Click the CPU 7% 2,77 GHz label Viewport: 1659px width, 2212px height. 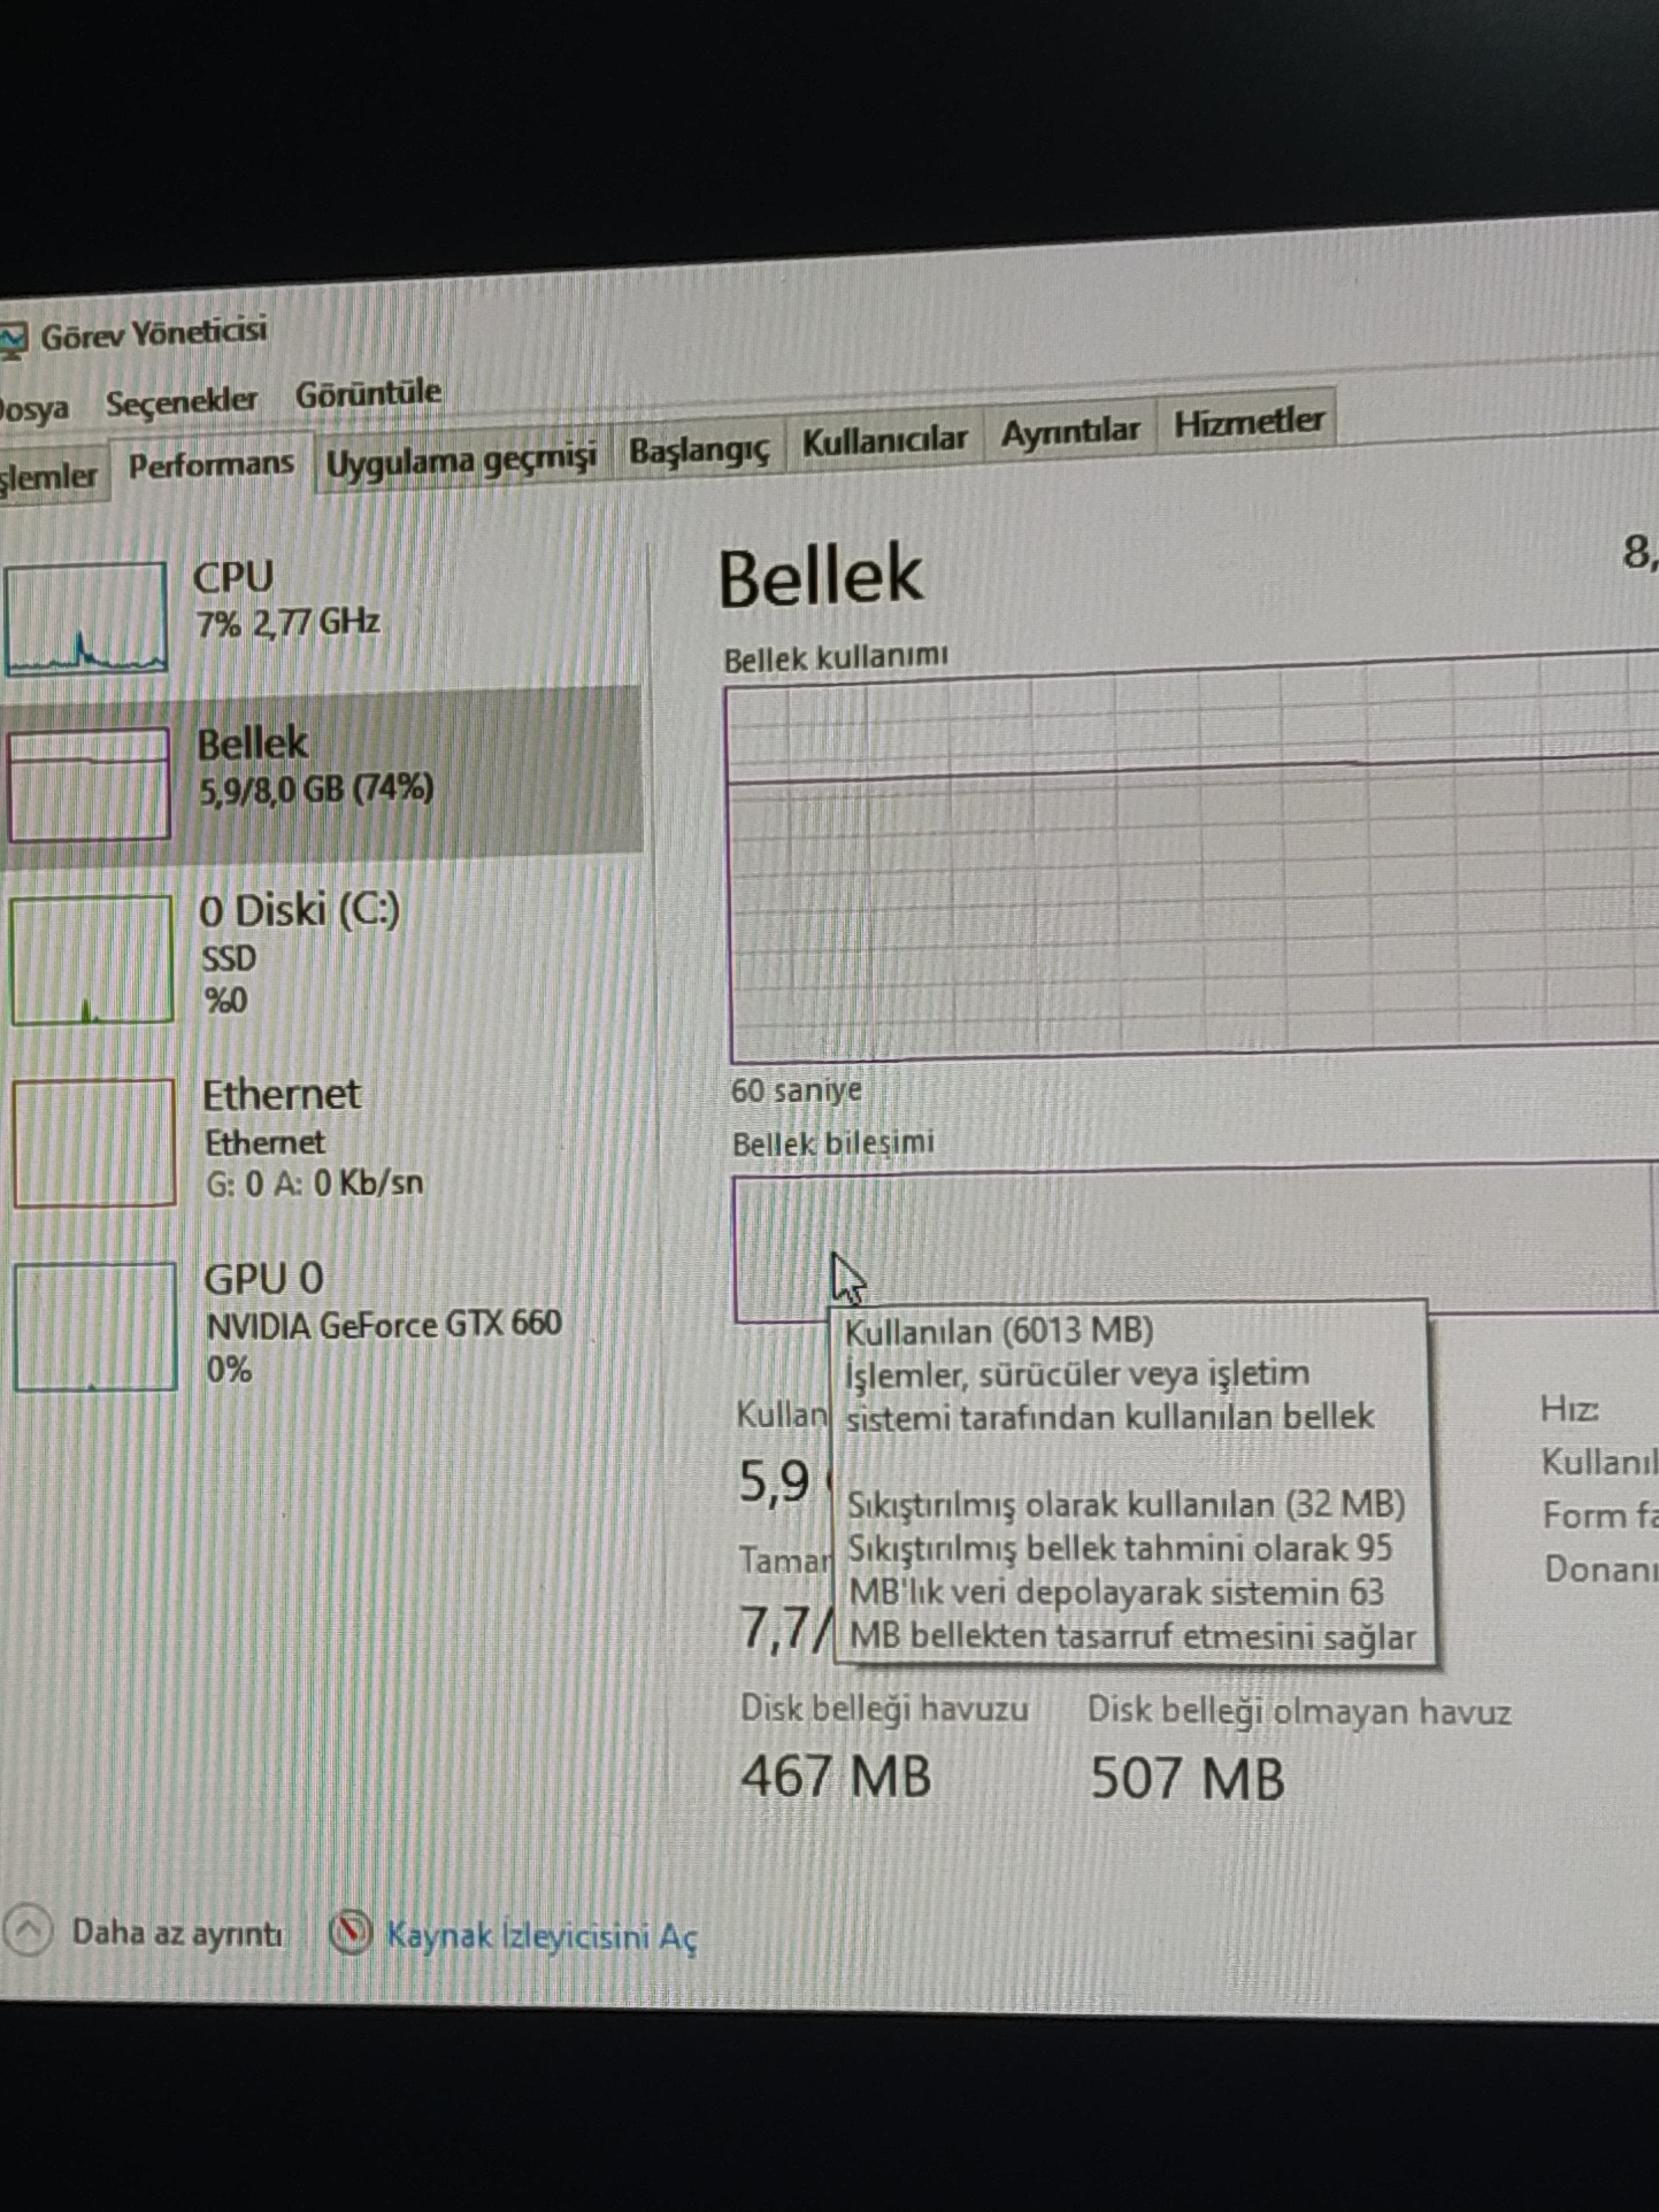tap(287, 599)
